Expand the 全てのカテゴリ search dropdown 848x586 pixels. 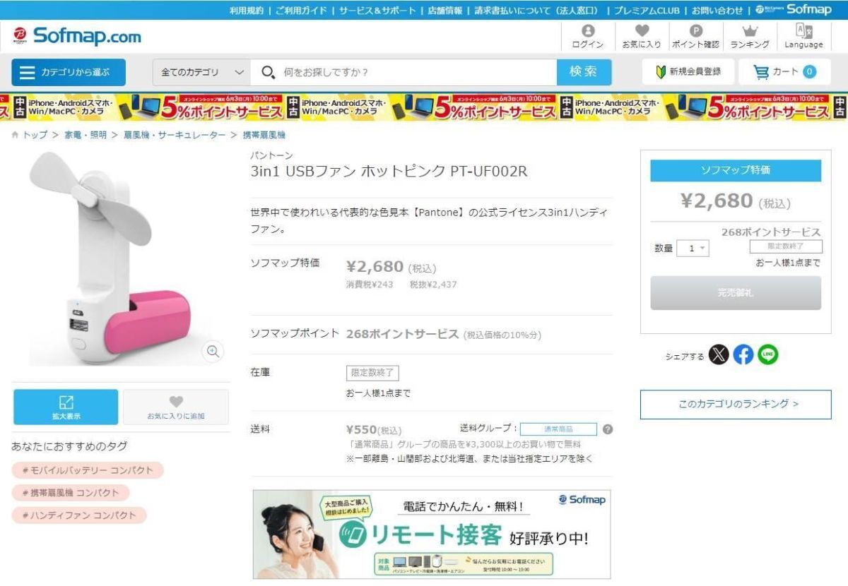click(x=202, y=72)
